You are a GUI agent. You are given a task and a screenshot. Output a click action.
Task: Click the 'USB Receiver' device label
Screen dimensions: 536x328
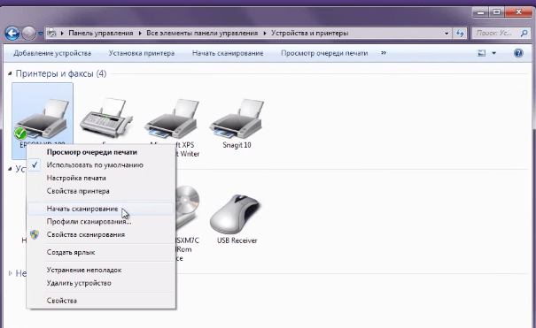[237, 240]
